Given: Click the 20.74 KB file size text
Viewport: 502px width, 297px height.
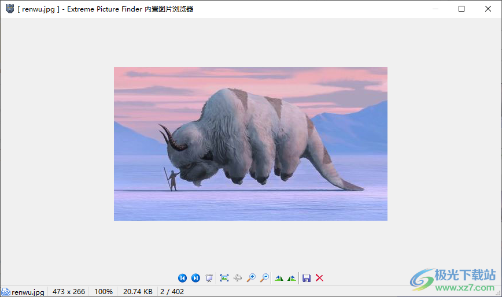Looking at the screenshot, I should pyautogui.click(x=138, y=292).
